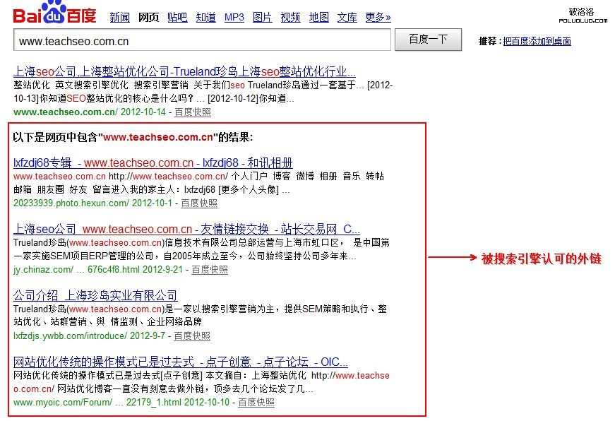Open the 友情链接交换 站长交易网 result

pyautogui.click(x=186, y=229)
